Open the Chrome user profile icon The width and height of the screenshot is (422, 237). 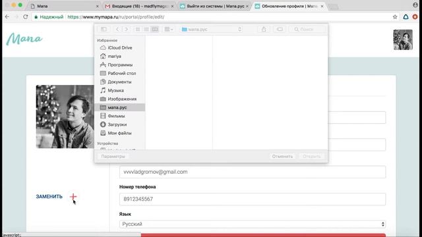click(x=415, y=5)
